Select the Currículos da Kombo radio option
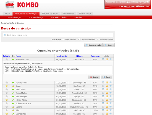 (79, 40)
